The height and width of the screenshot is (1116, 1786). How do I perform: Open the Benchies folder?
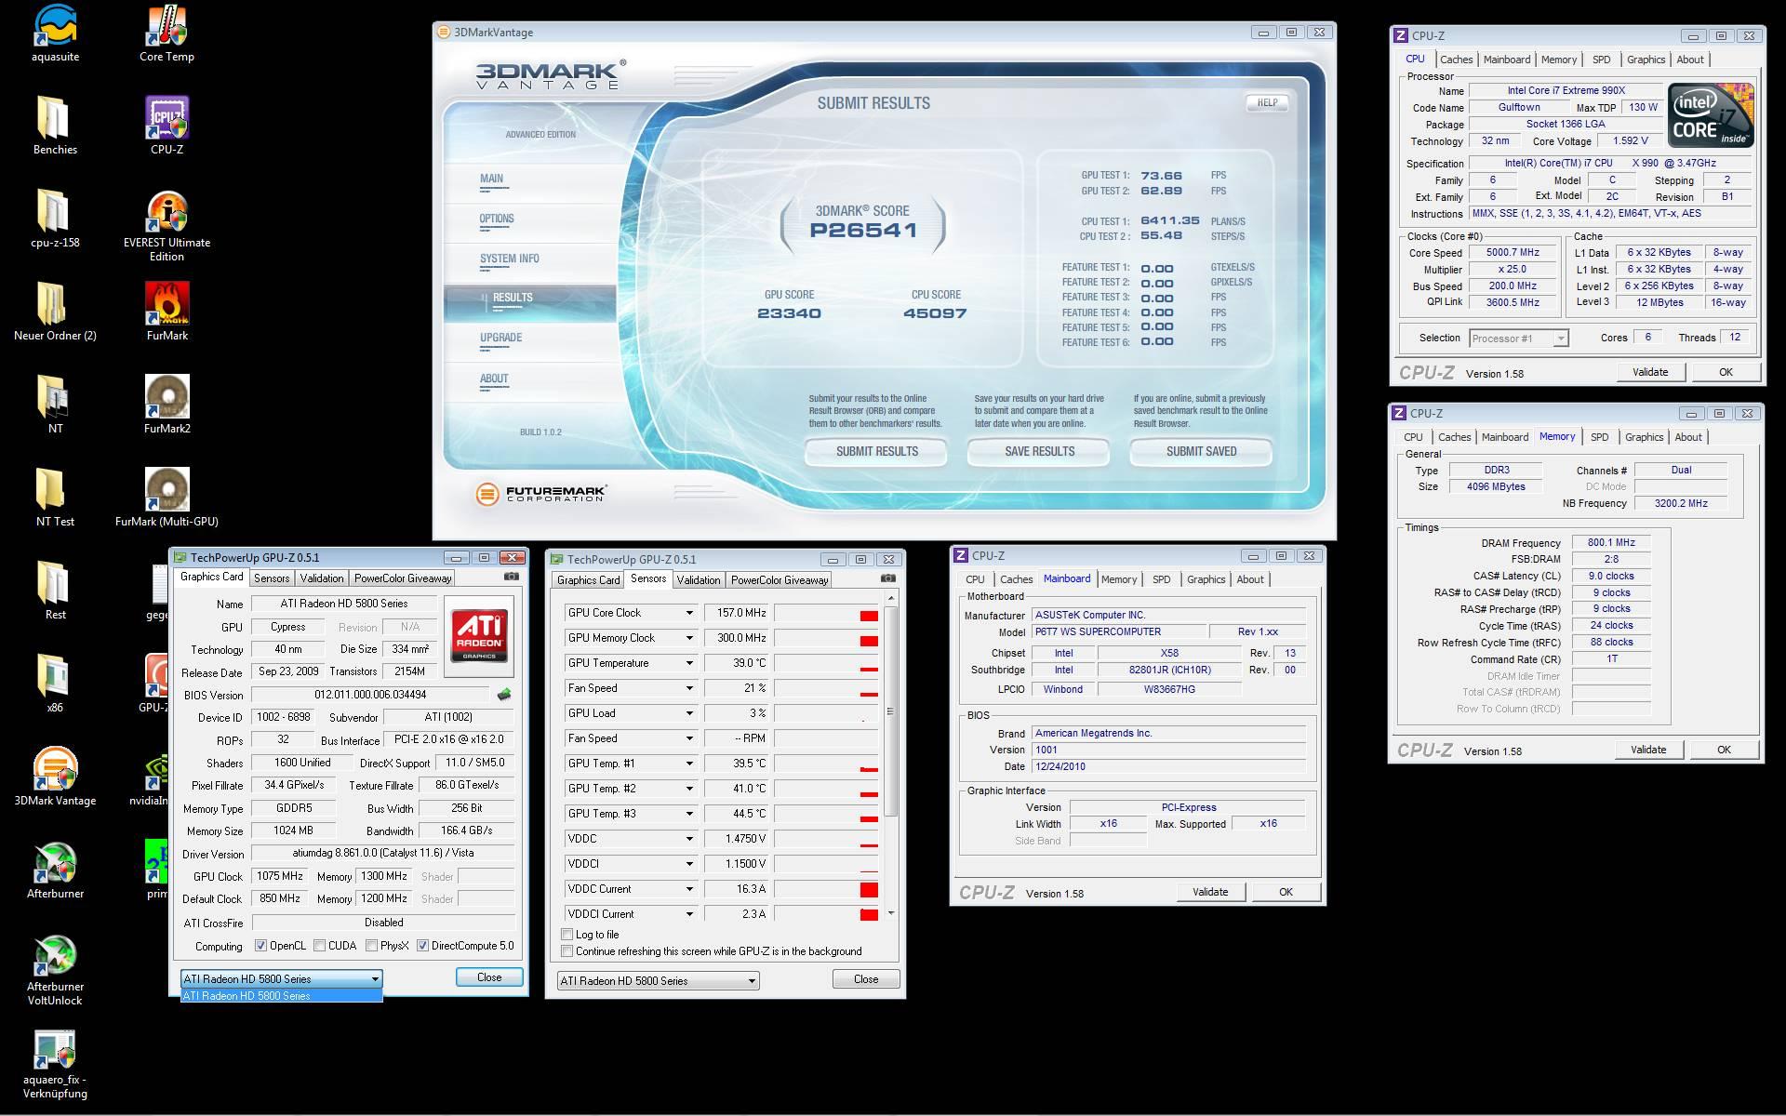(x=55, y=126)
